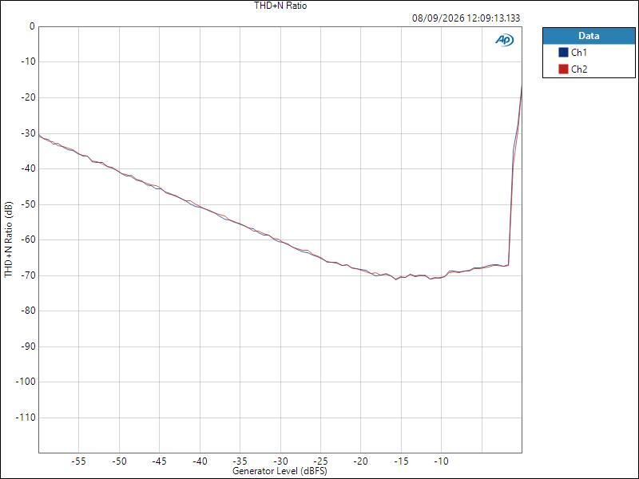Click the timestamp 08/09/2026 12:09:13.133

(466, 18)
